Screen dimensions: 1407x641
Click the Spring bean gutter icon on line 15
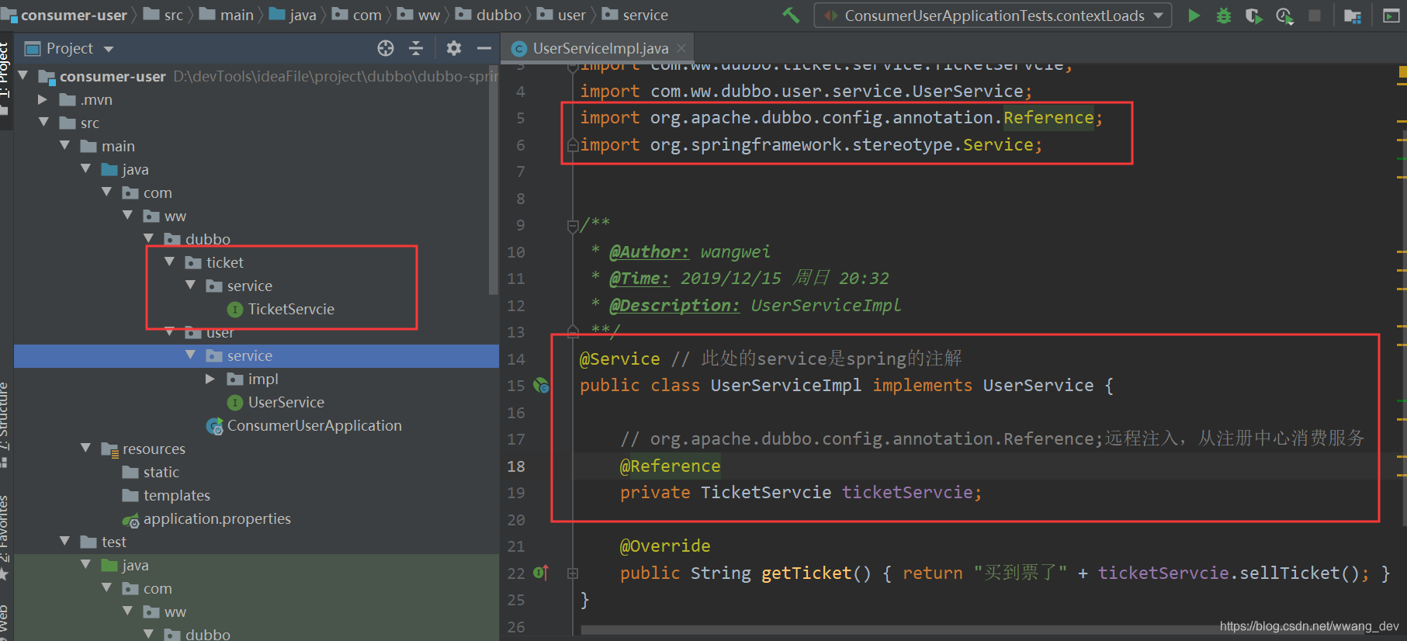[x=541, y=385]
